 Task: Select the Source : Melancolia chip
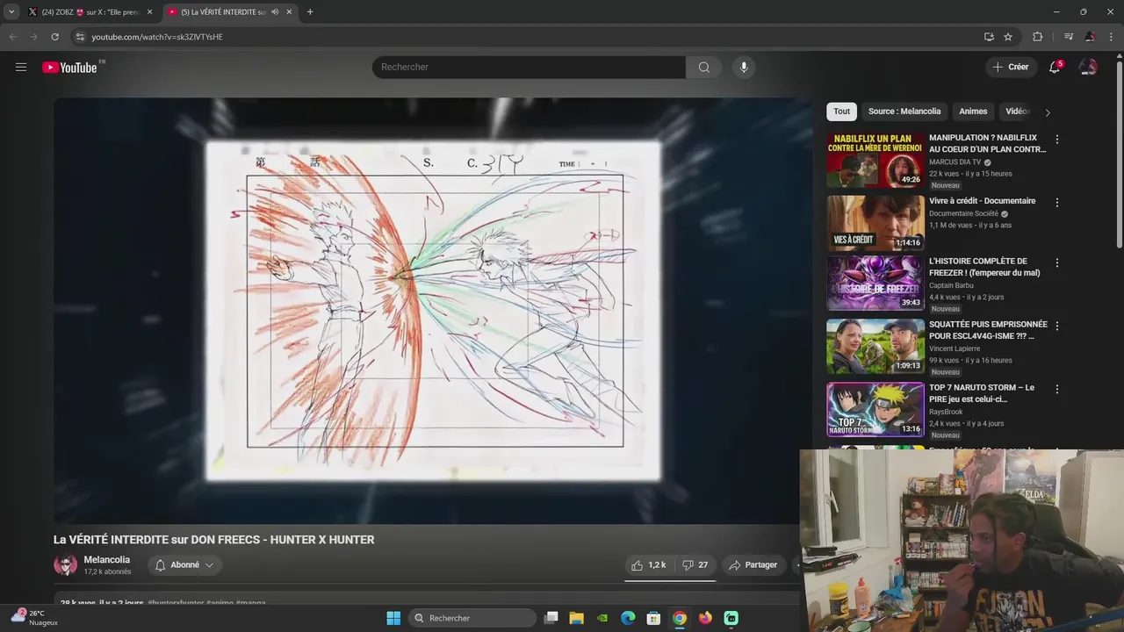coord(904,111)
